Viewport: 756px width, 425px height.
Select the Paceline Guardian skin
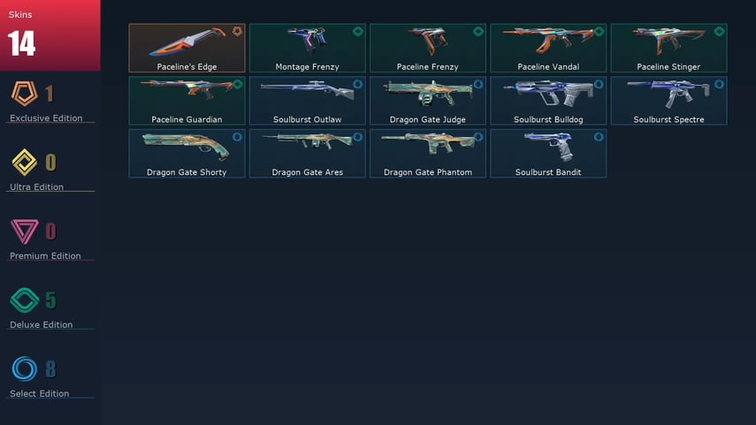[x=187, y=101]
